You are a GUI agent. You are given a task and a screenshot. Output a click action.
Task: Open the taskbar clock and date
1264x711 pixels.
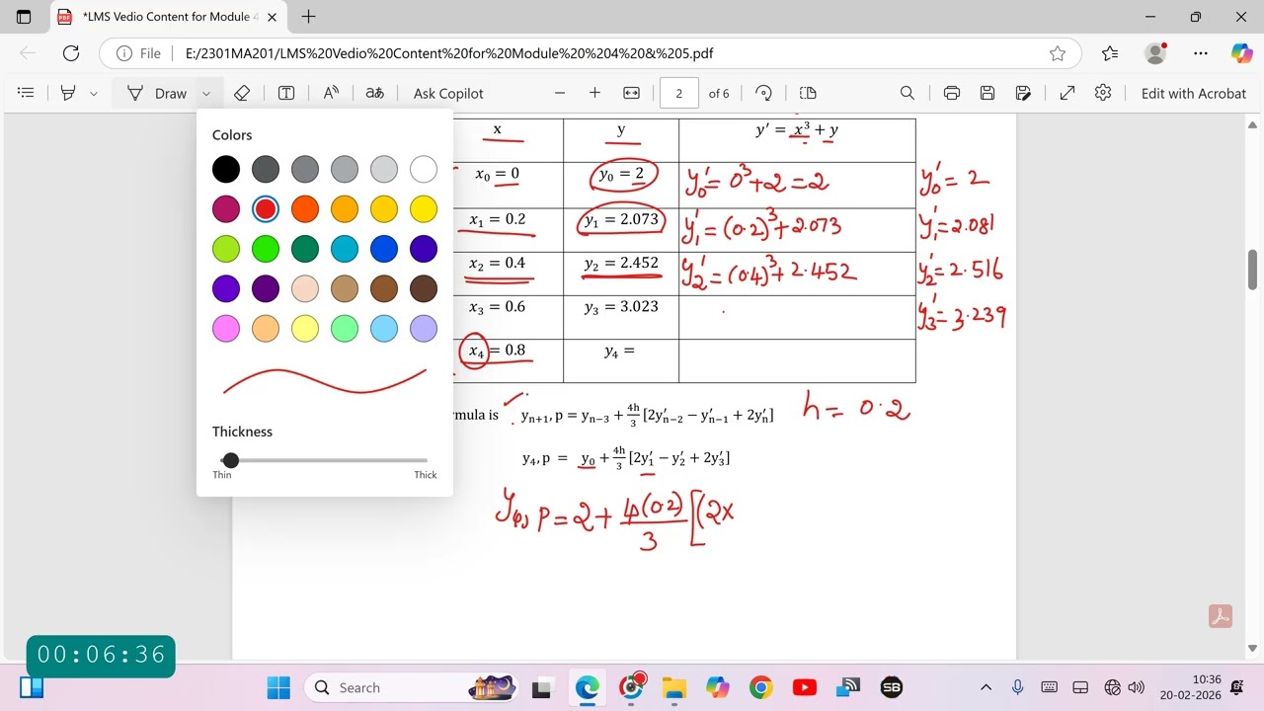[x=1206, y=687]
